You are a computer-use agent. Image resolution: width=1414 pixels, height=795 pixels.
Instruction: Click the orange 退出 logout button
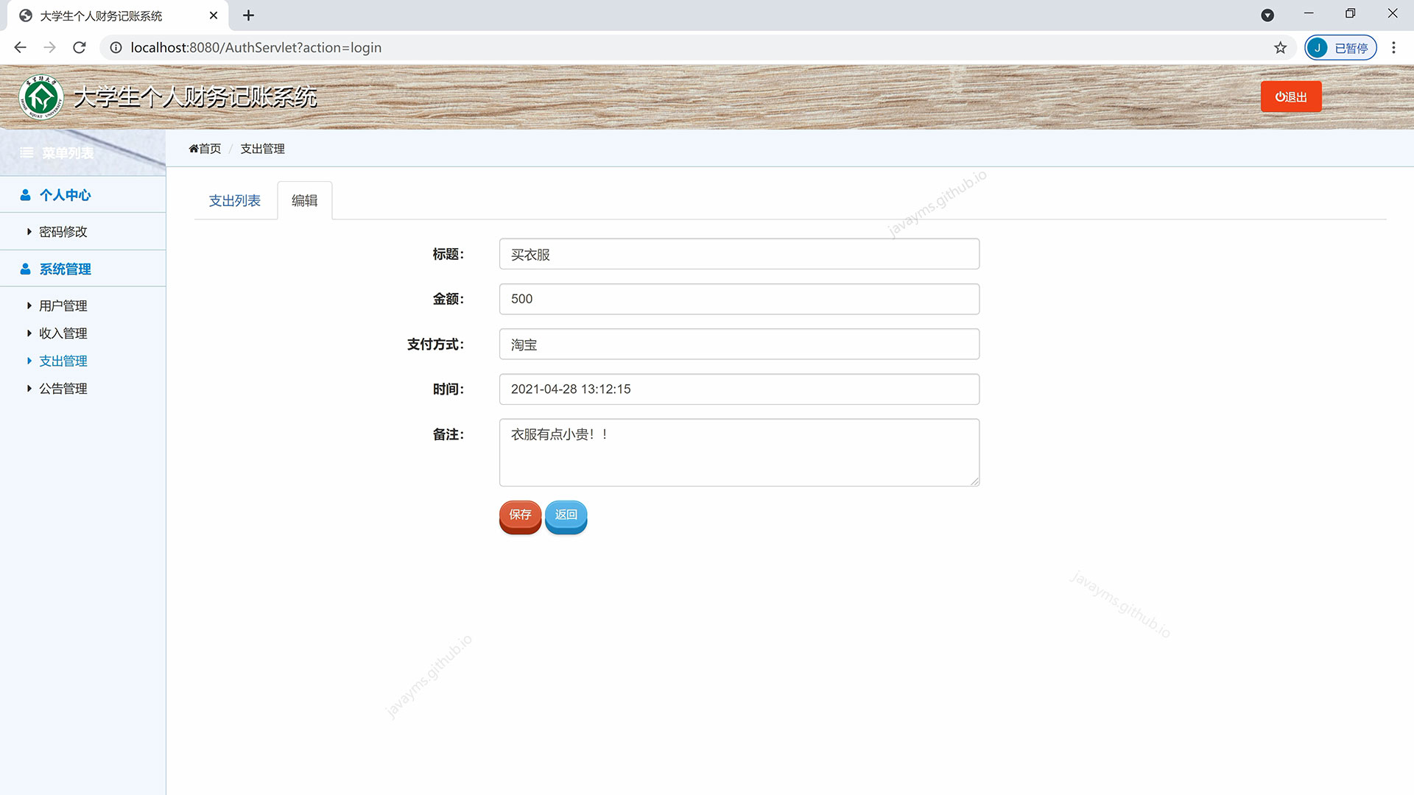(x=1290, y=97)
